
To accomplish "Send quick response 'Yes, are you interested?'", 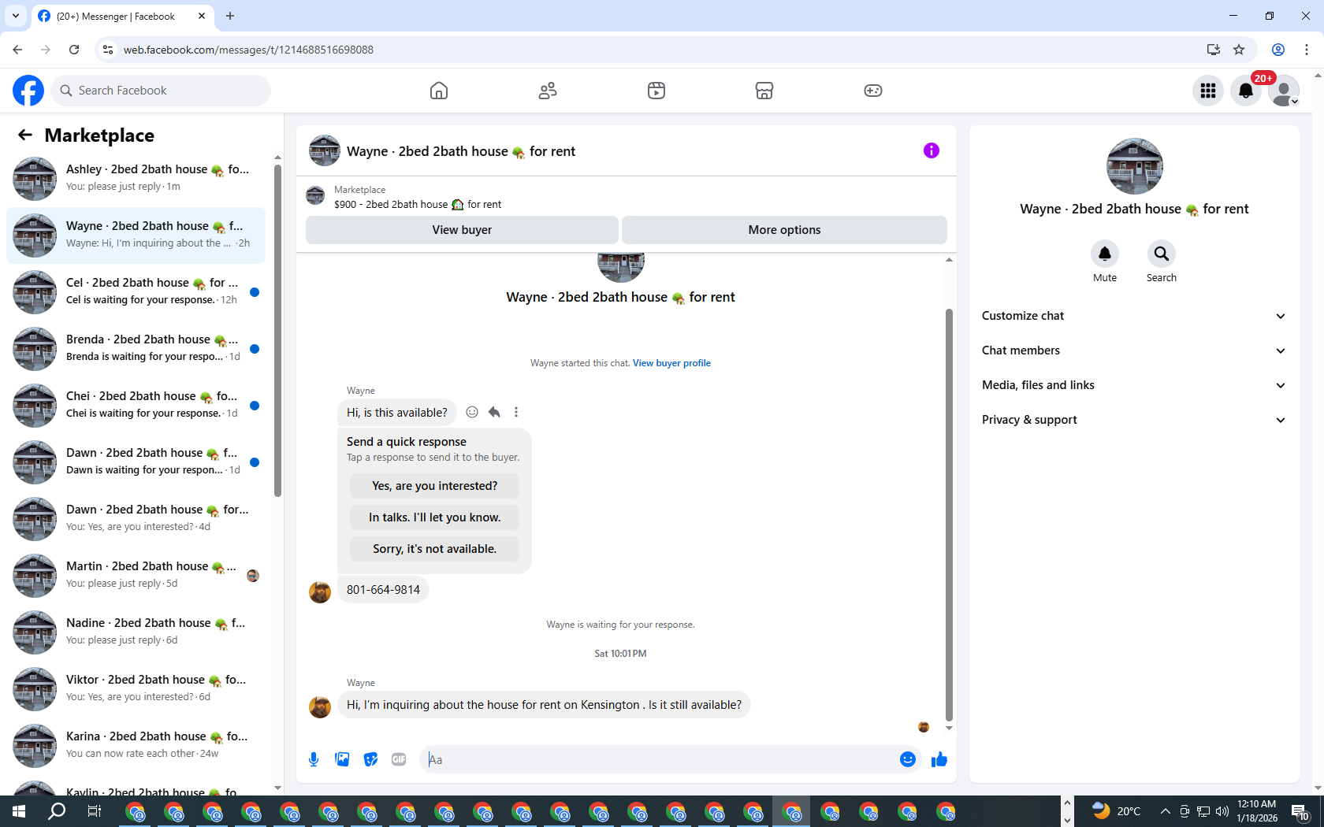I will [434, 486].
